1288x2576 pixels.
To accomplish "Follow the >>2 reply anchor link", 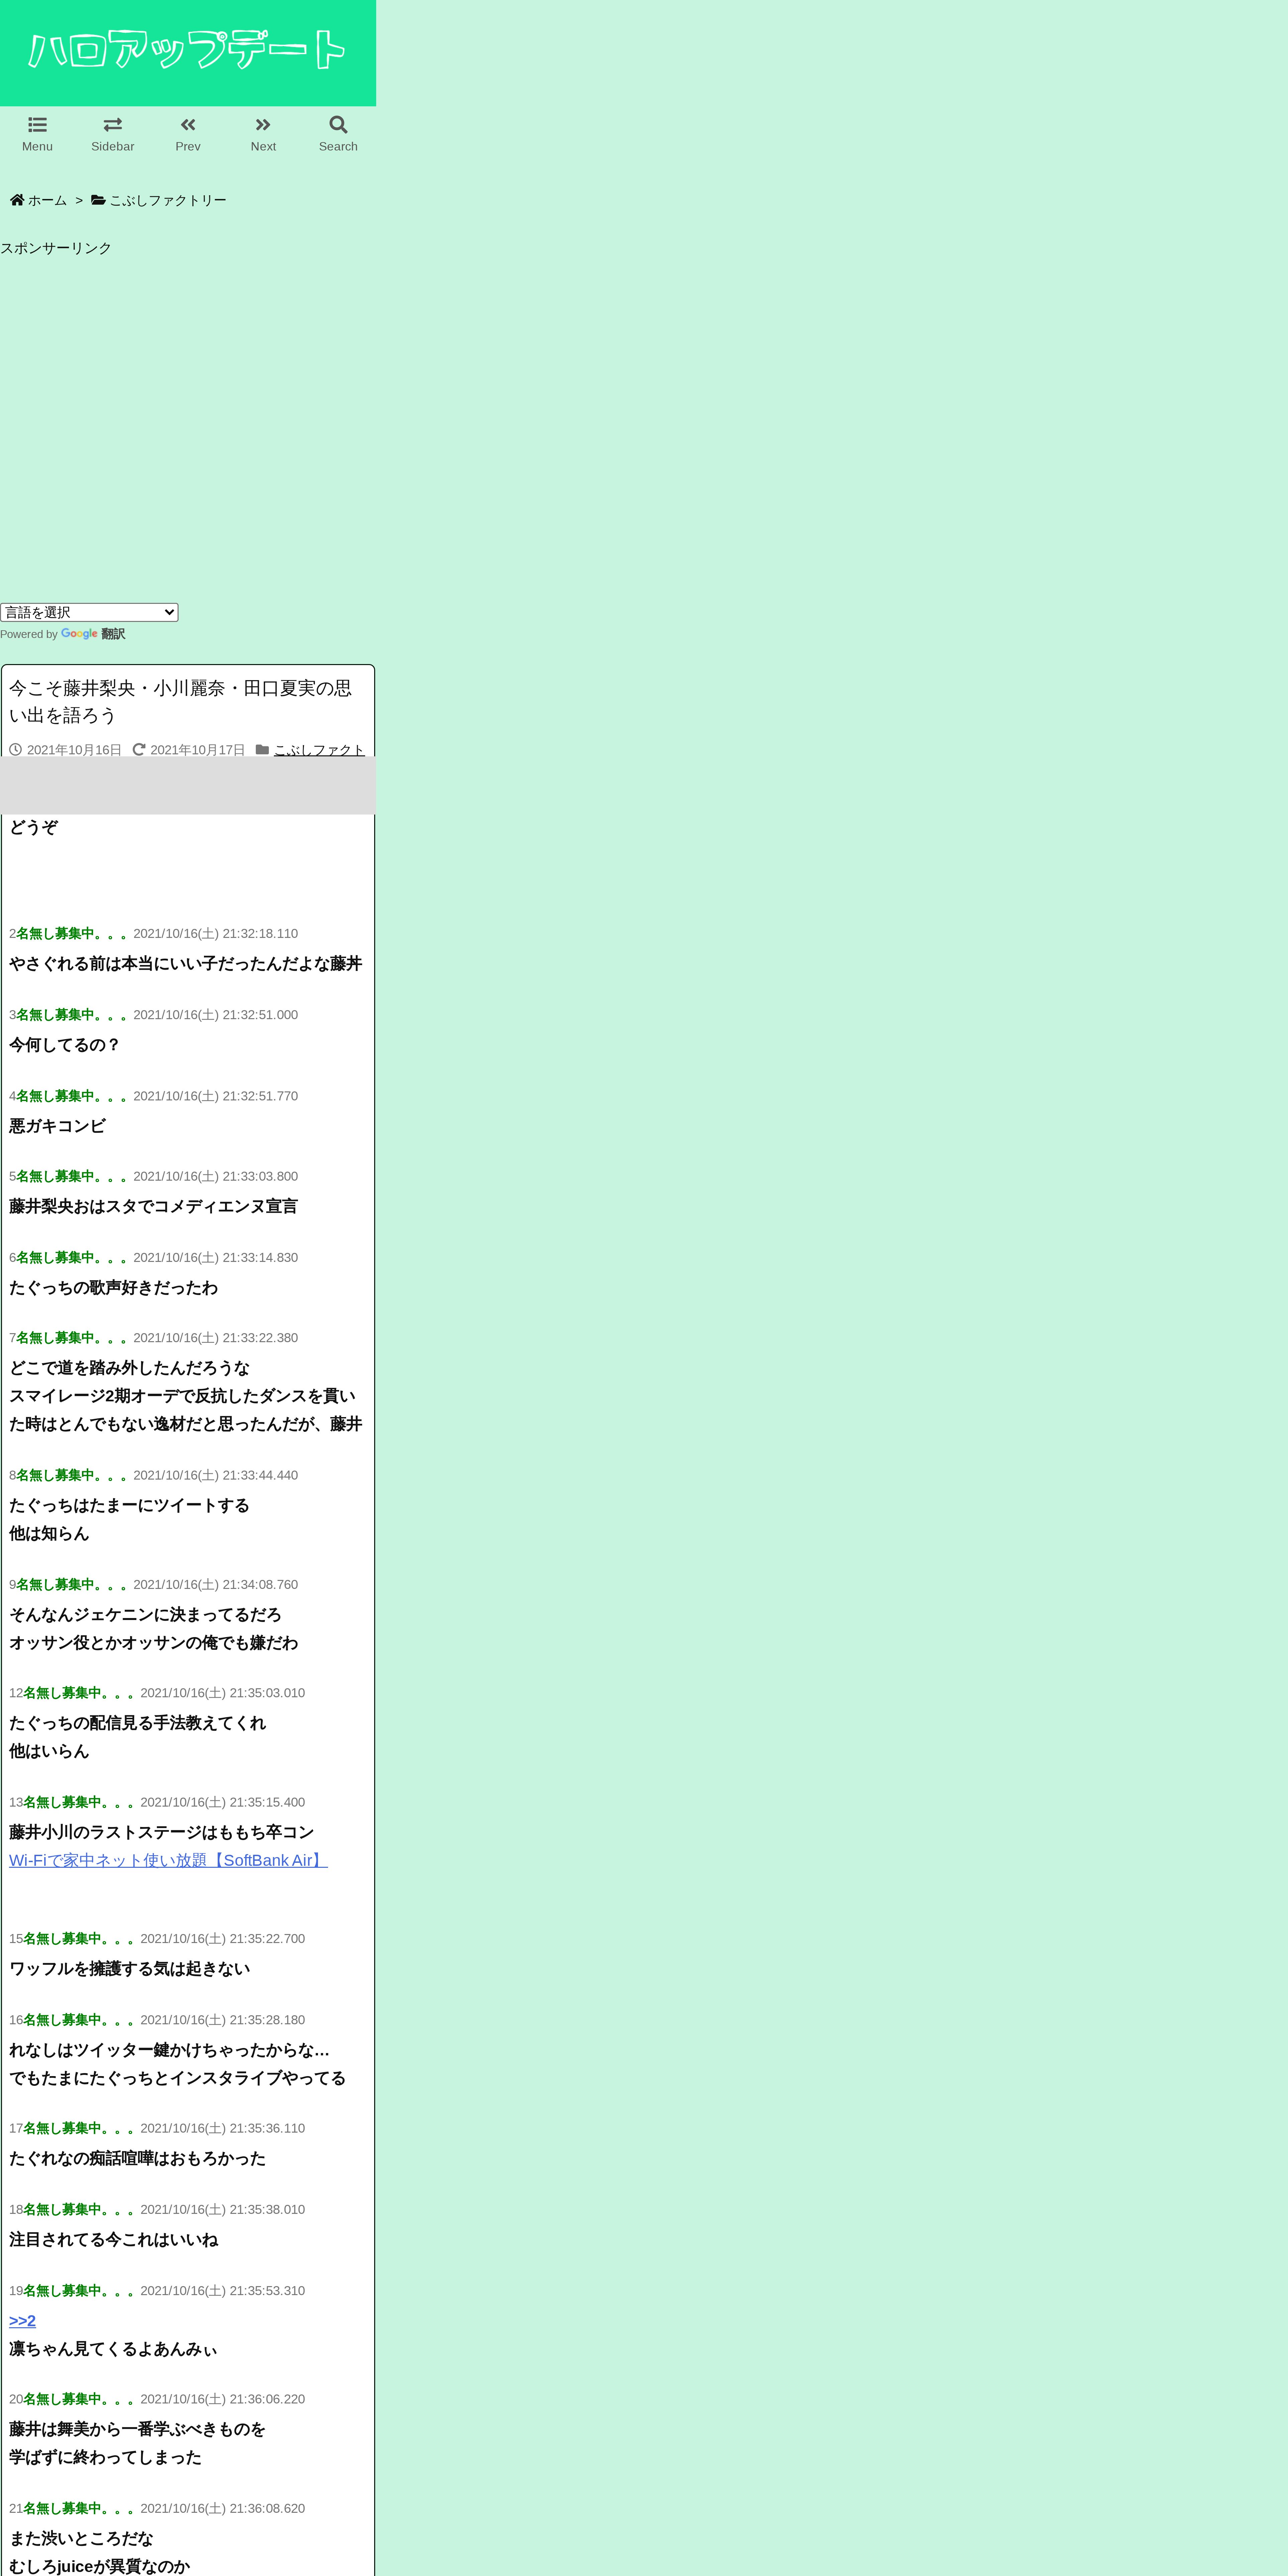I will click(22, 2321).
